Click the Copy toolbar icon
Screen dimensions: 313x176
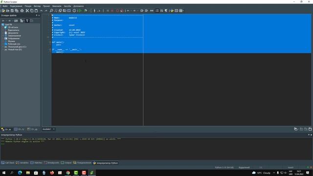click(32, 11)
